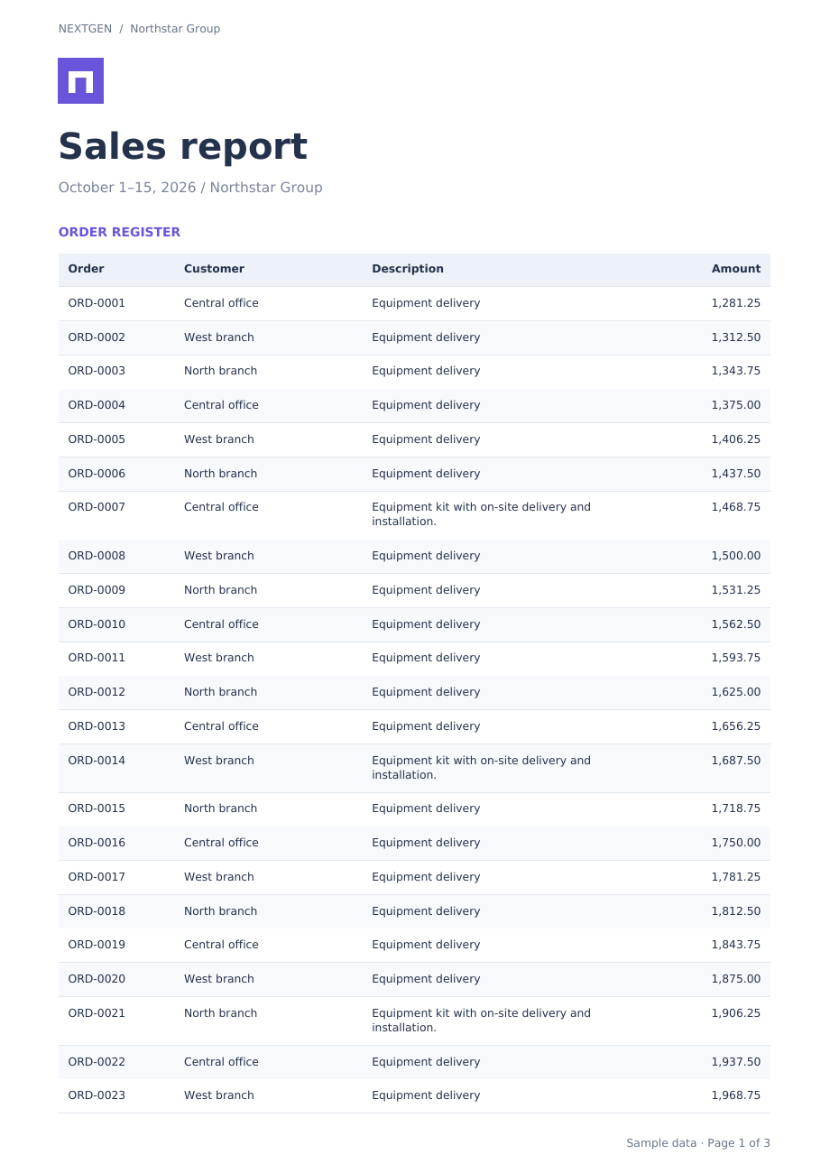This screenshot has height=1173, width=830.
Task: Click the amount 1,375.00
Action: pyautogui.click(x=736, y=405)
